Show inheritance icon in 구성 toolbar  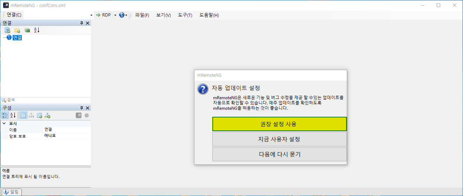click(x=31, y=115)
